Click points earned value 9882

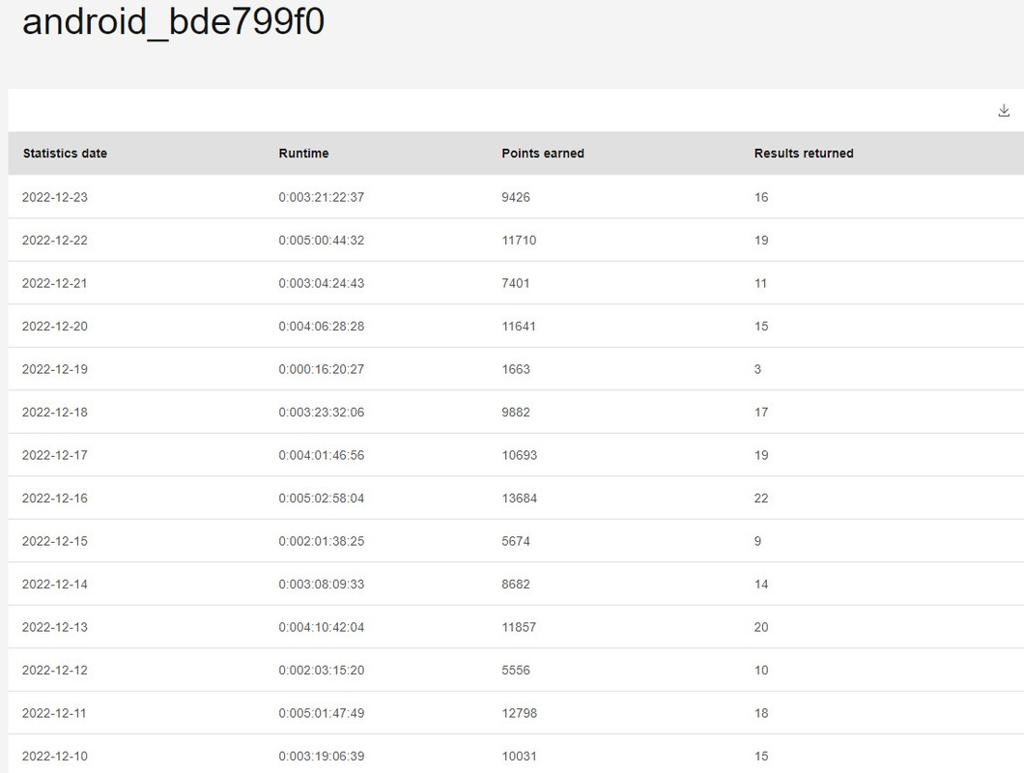516,413
